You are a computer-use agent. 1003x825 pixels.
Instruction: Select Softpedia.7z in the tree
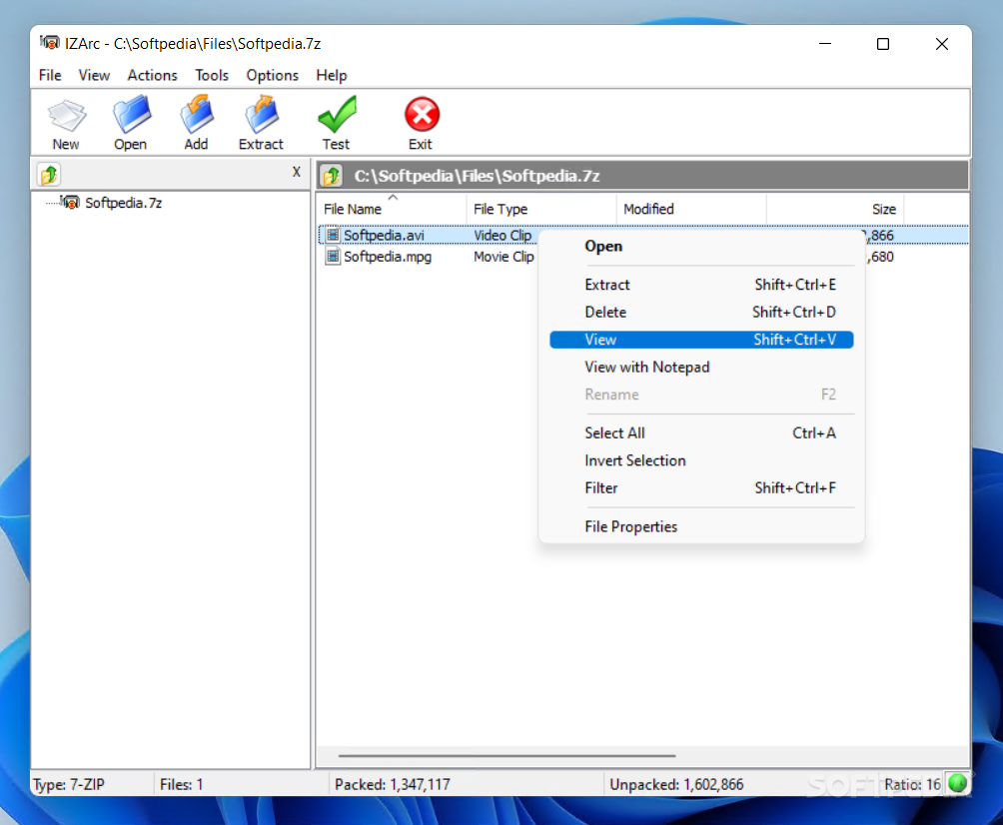[124, 203]
